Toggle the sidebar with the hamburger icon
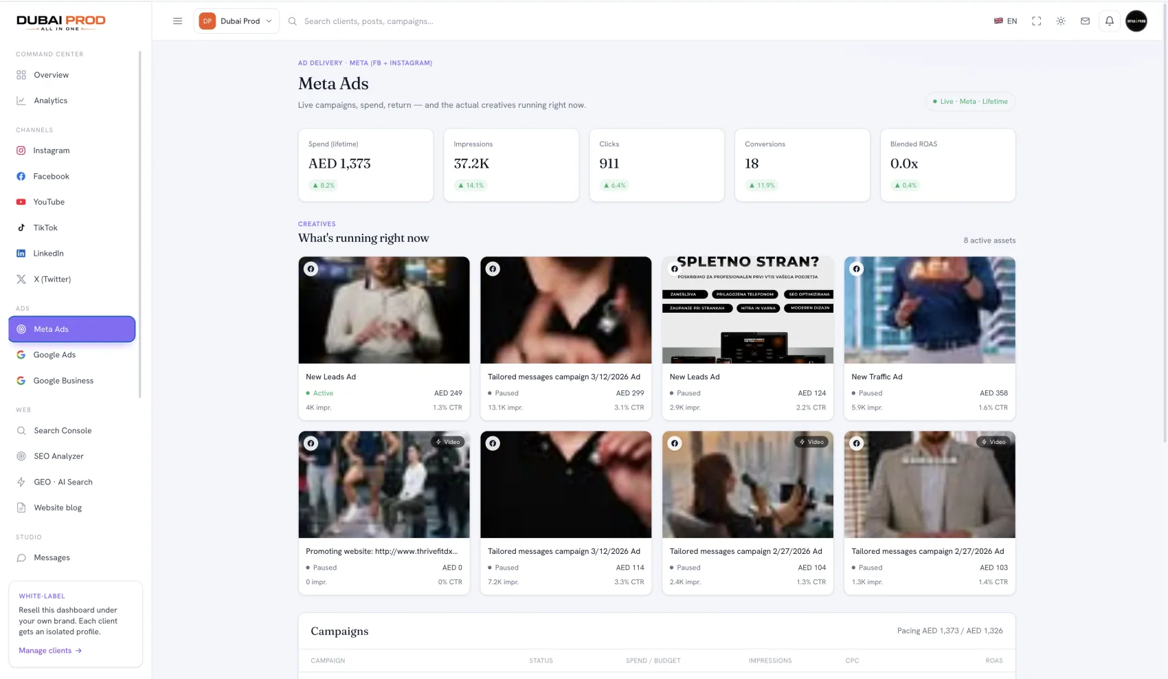Viewport: 1168px width, 679px height. click(x=177, y=21)
